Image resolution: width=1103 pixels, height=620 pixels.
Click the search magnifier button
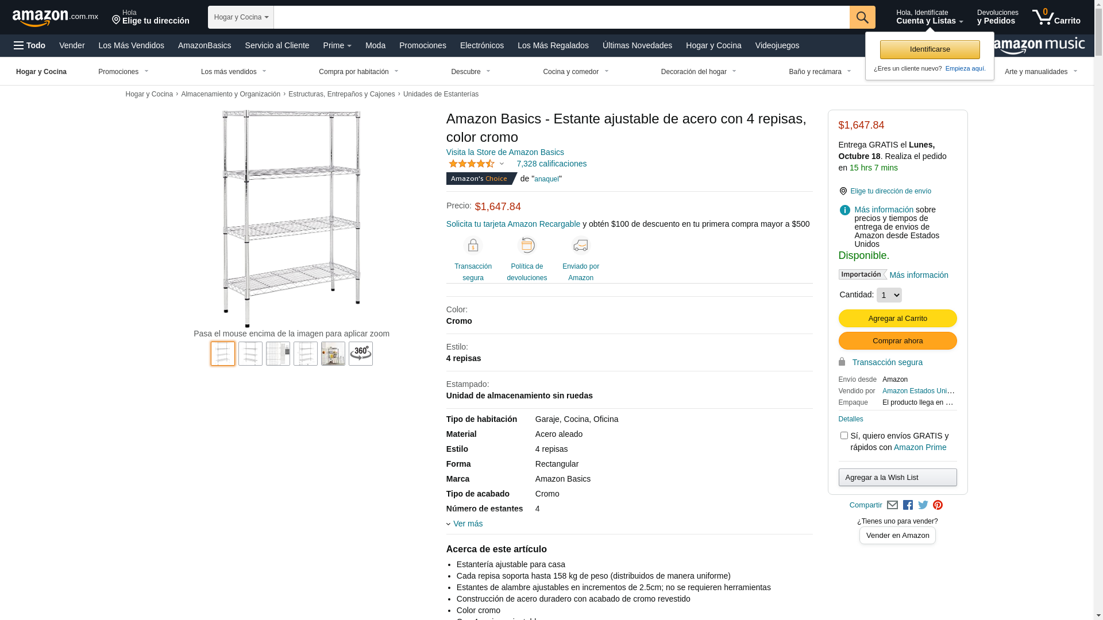pos(862,17)
